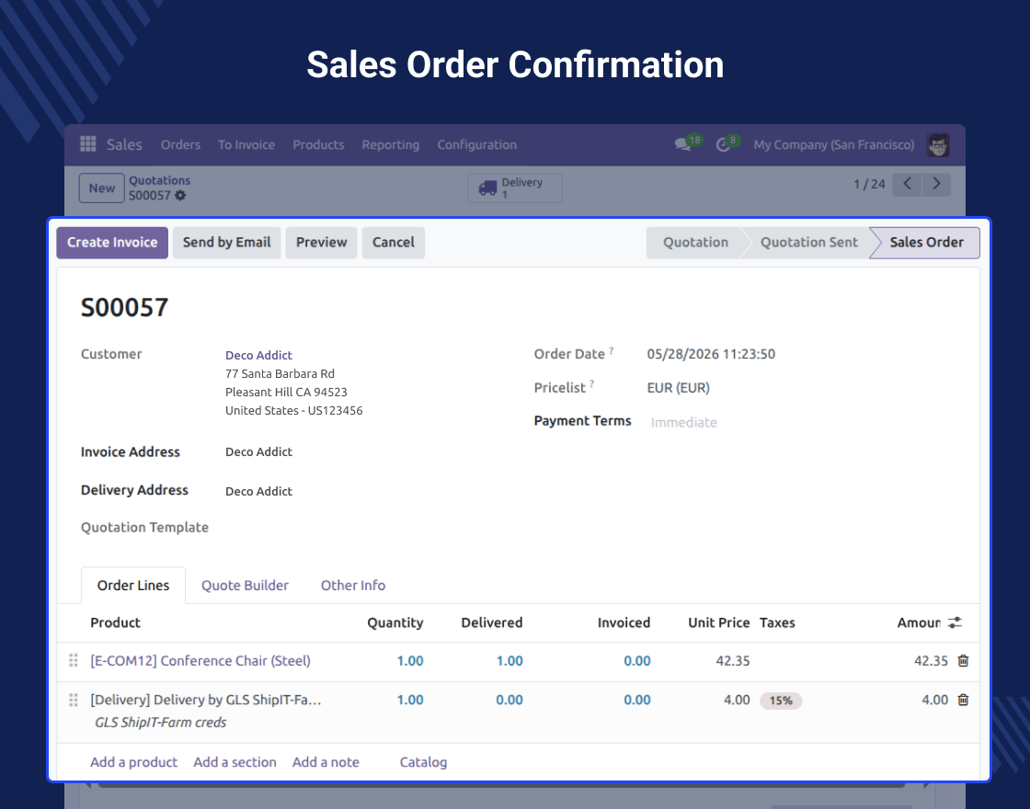
Task: Click the Unit Price 4.00 cell
Action: tap(737, 700)
